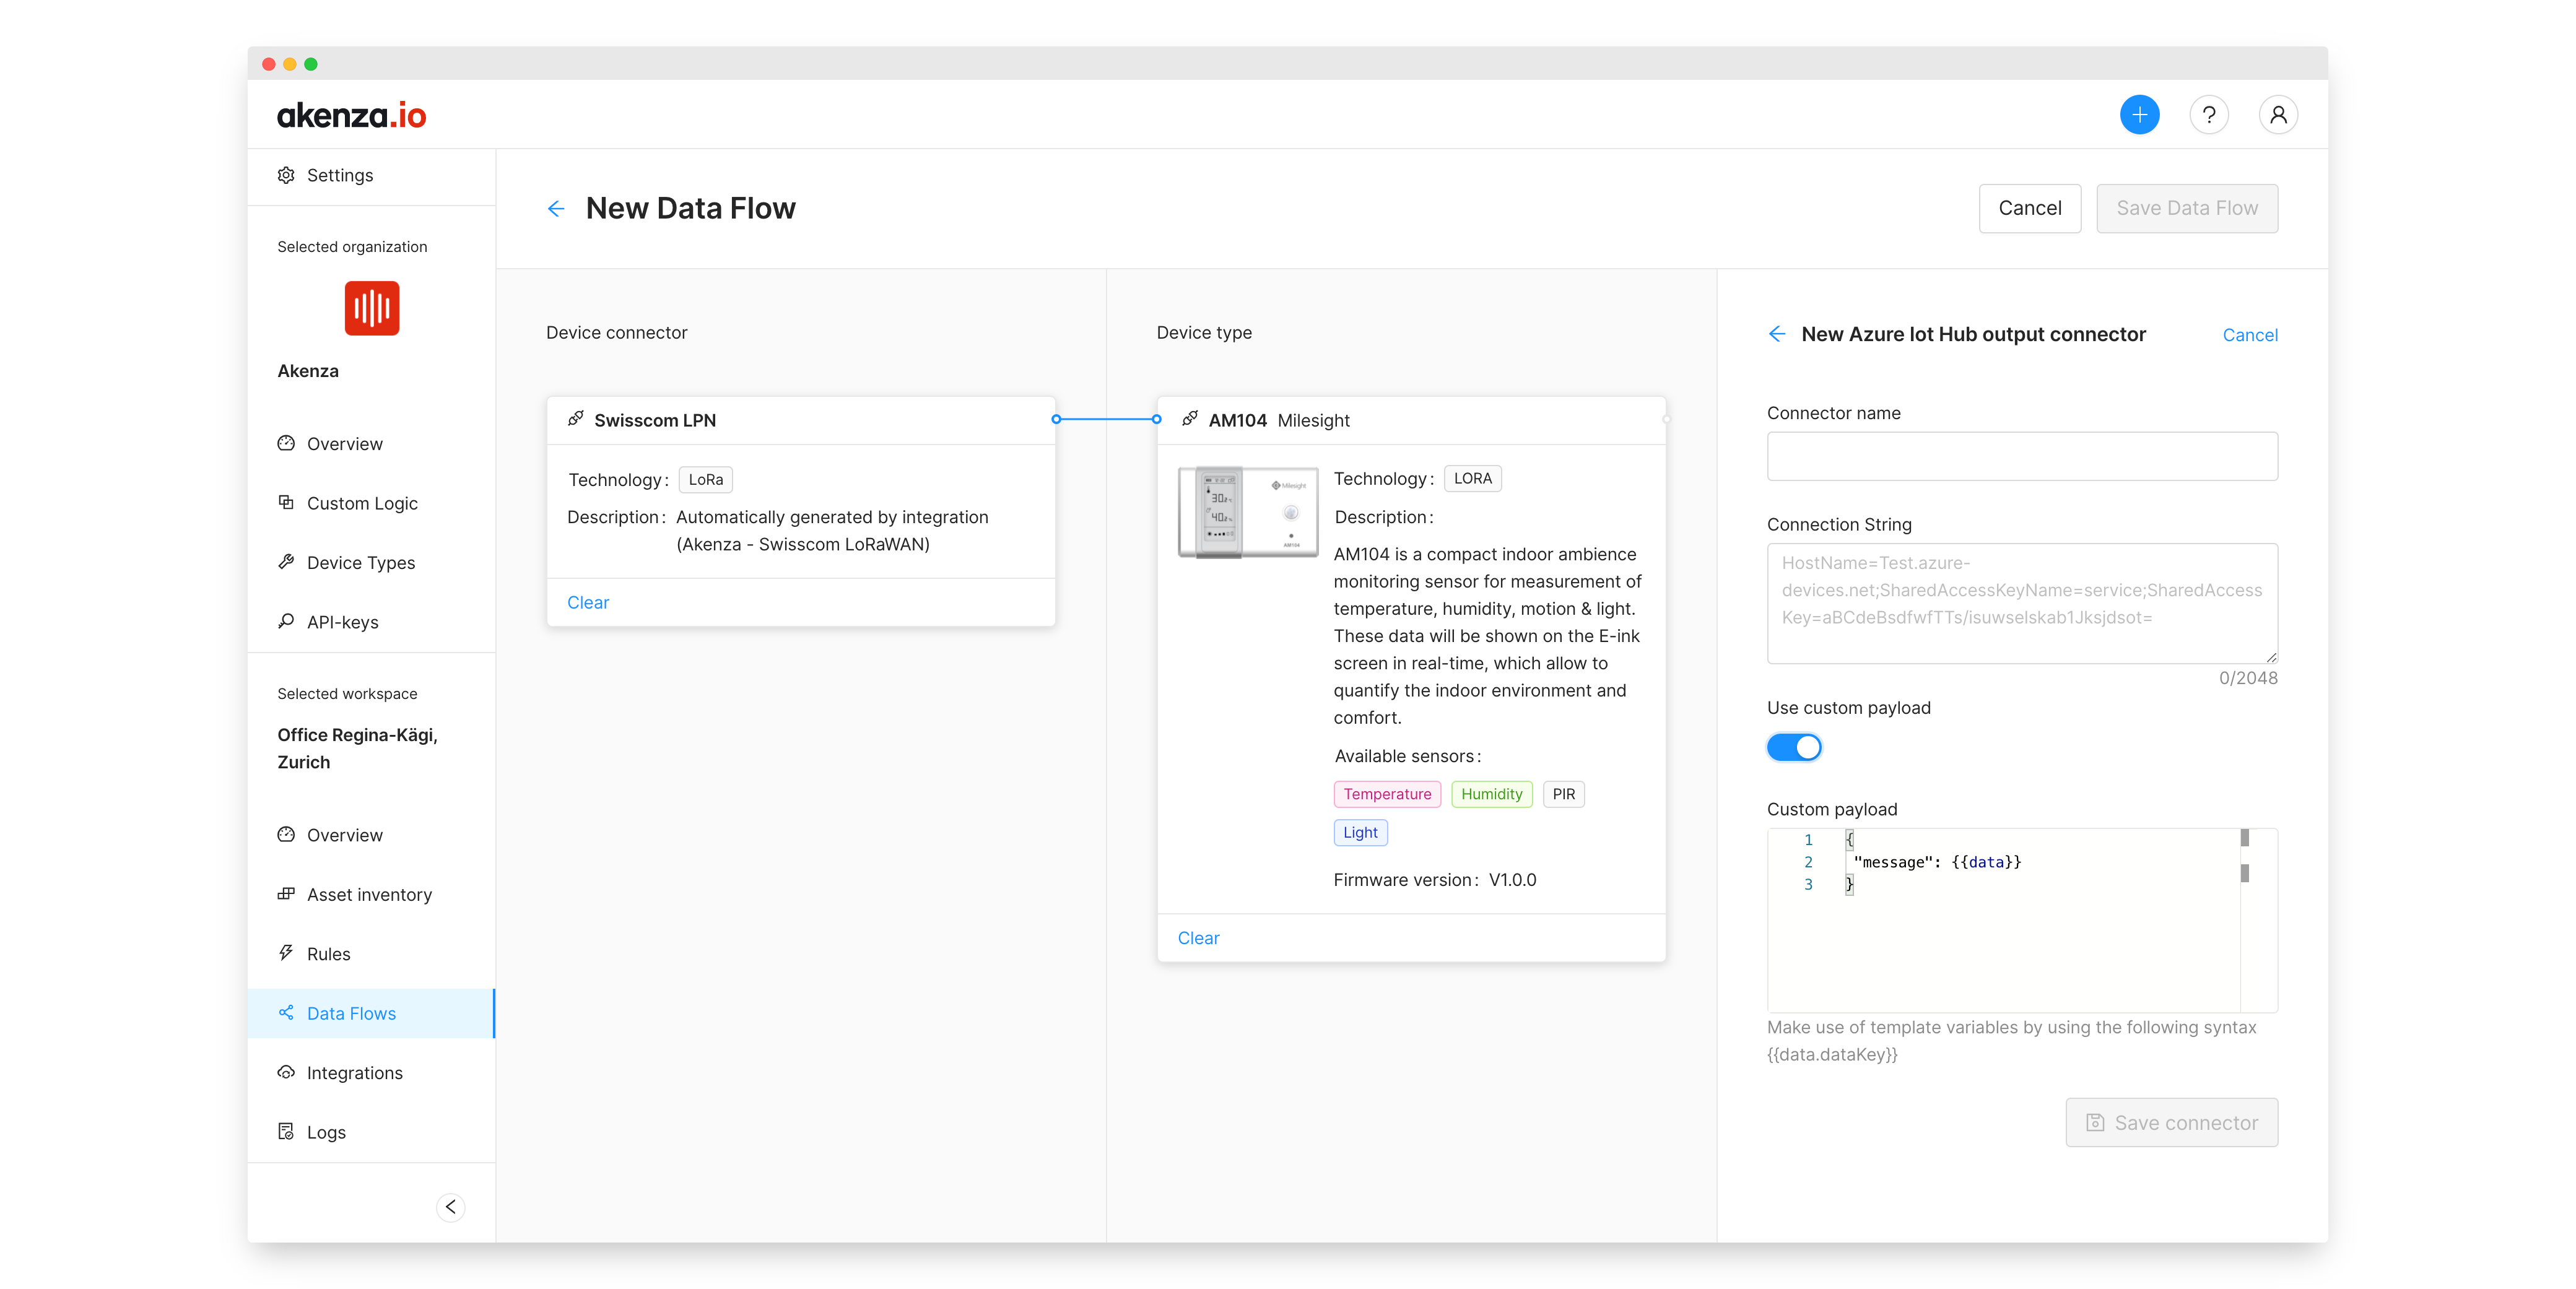Click the Humidity sensor tag
Image resolution: width=2576 pixels, height=1289 pixels.
[x=1491, y=794]
